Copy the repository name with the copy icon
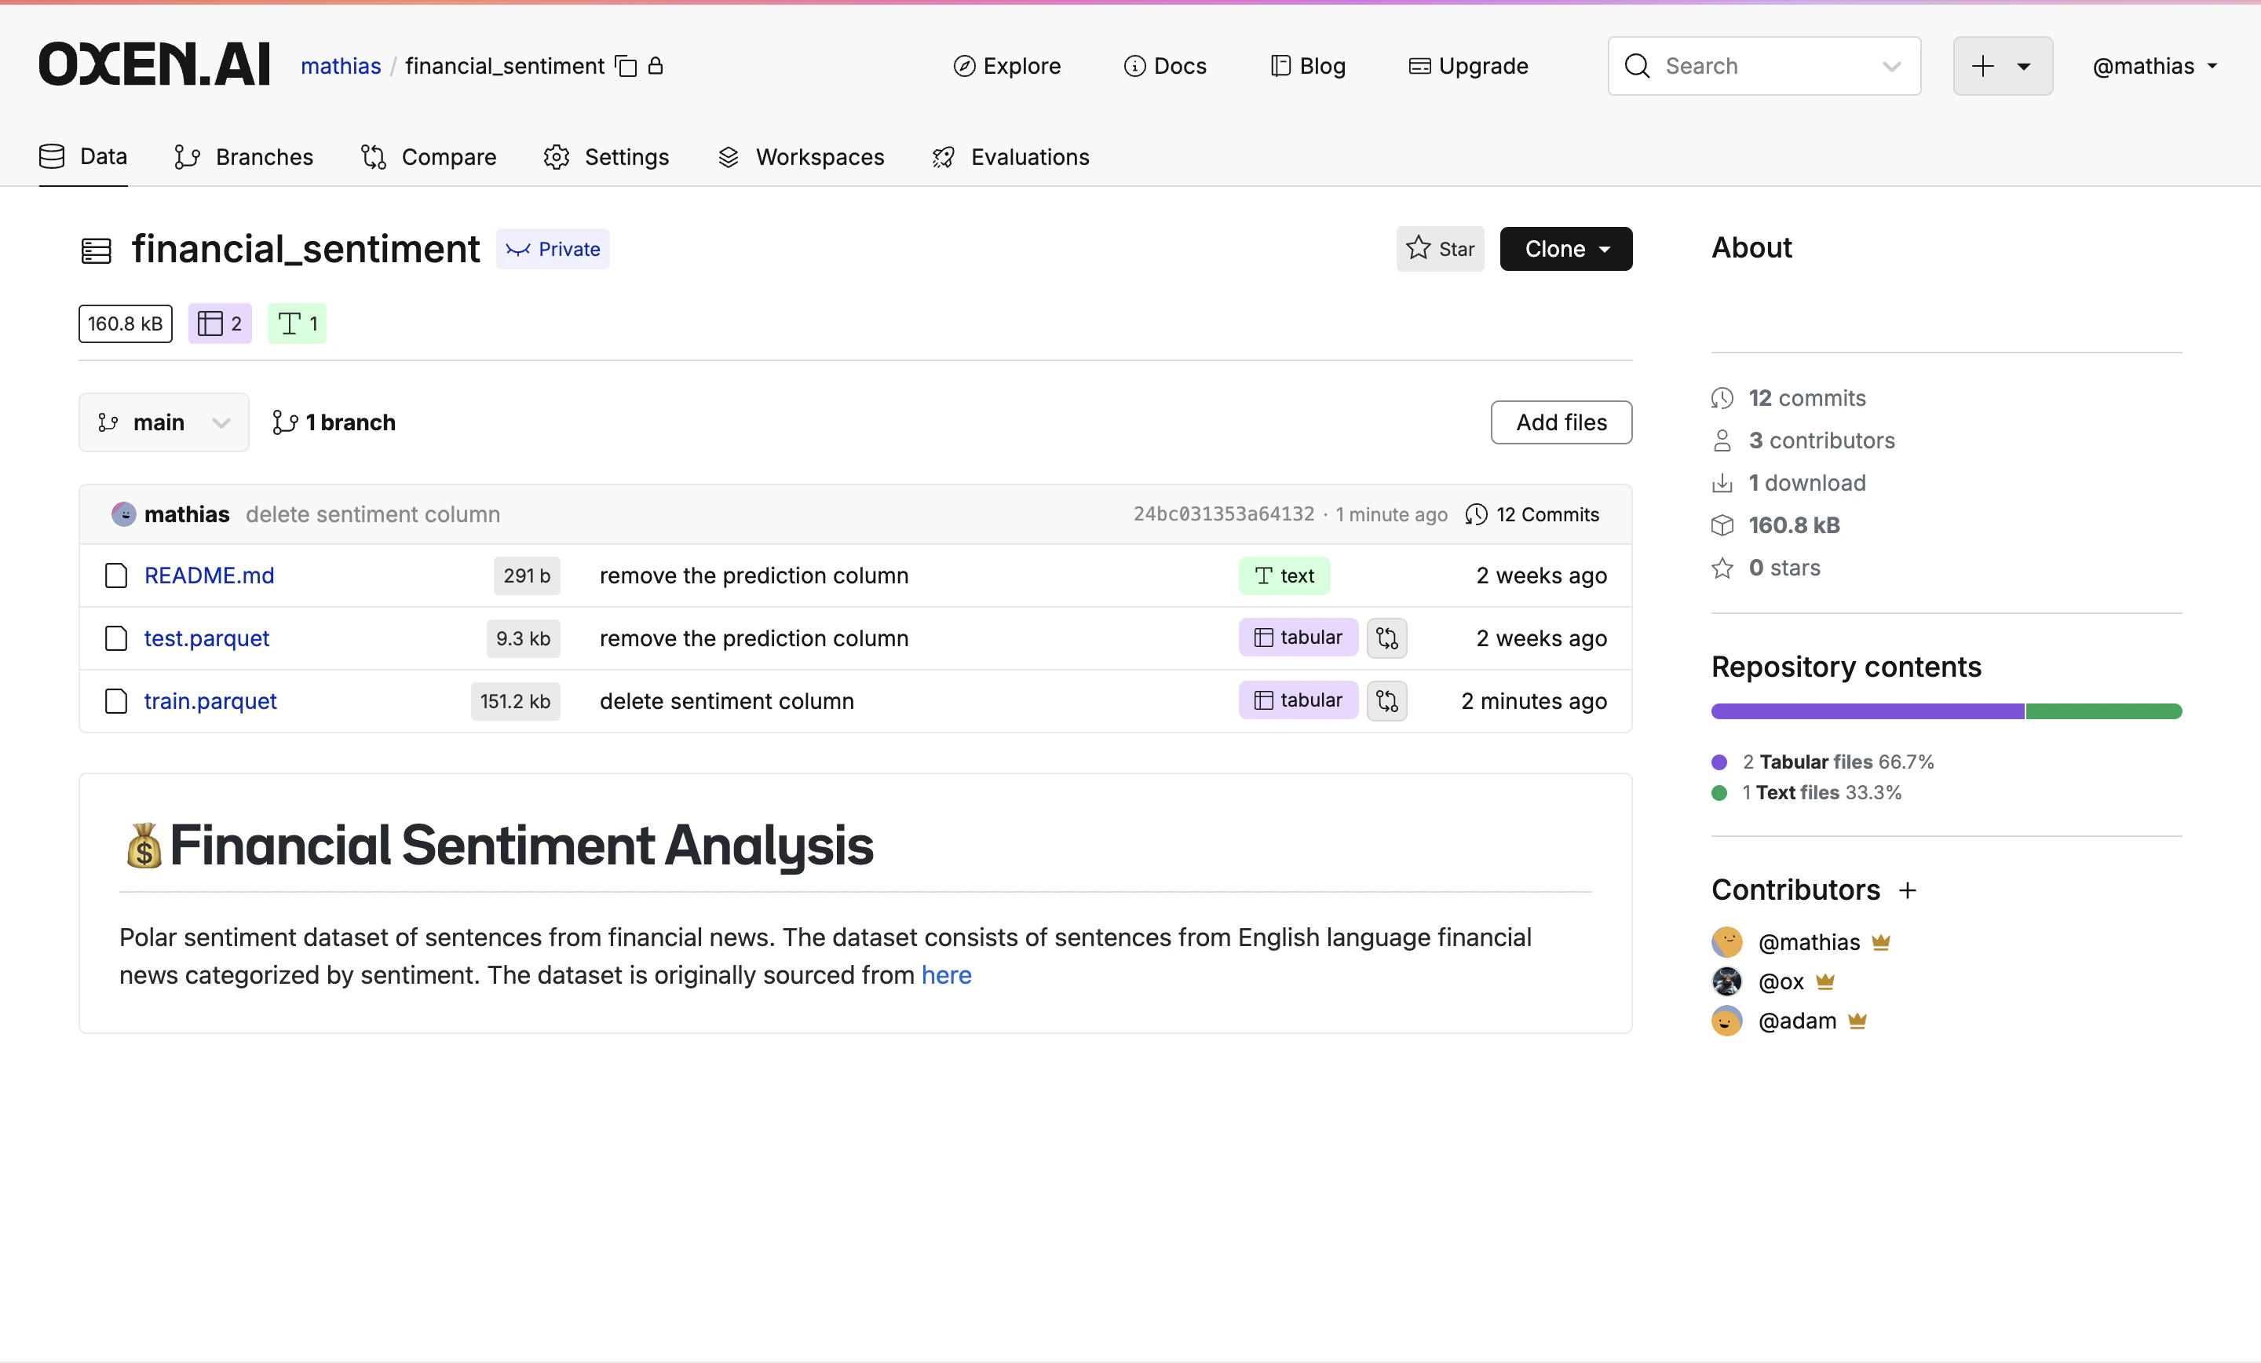The height and width of the screenshot is (1363, 2261). (626, 66)
